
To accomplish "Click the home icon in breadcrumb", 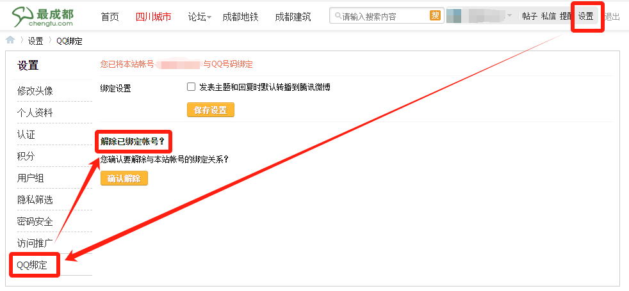I will tap(10, 41).
